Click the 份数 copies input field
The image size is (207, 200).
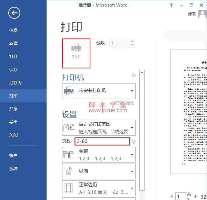tap(120, 43)
